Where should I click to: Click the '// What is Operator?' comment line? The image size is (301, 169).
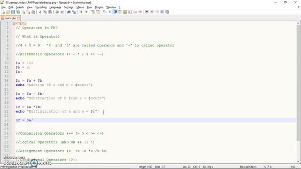click(38, 37)
